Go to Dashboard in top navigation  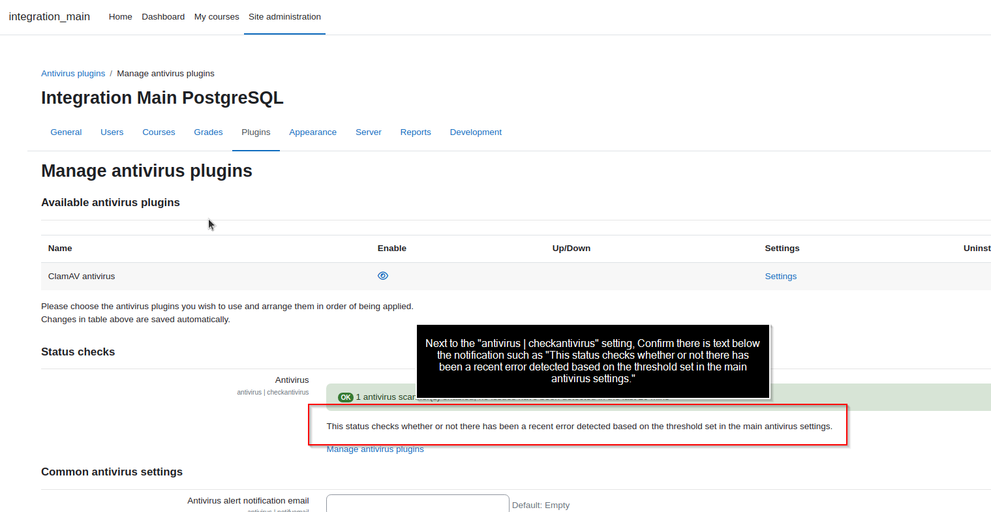[163, 17]
